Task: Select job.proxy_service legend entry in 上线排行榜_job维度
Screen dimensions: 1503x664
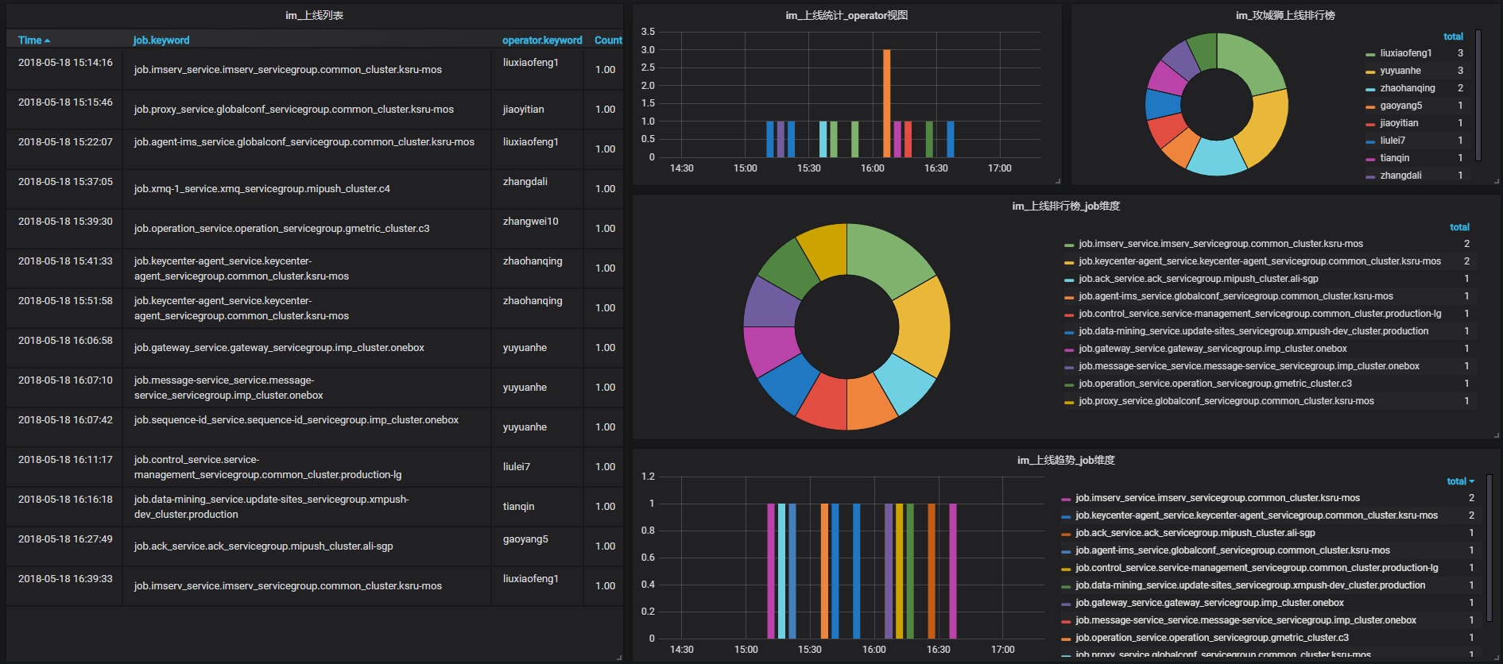Action: click(x=1226, y=401)
